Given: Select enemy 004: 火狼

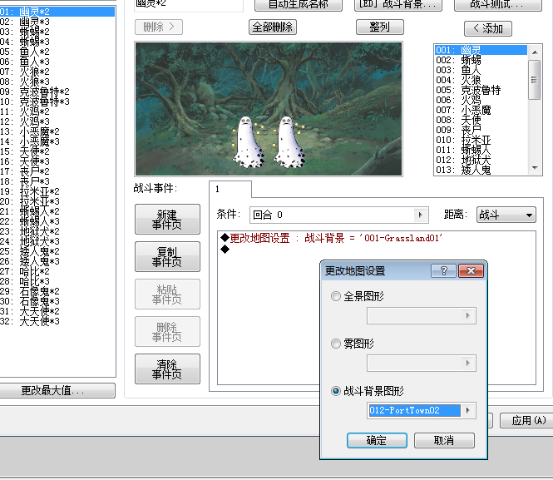Looking at the screenshot, I should click(x=481, y=80).
